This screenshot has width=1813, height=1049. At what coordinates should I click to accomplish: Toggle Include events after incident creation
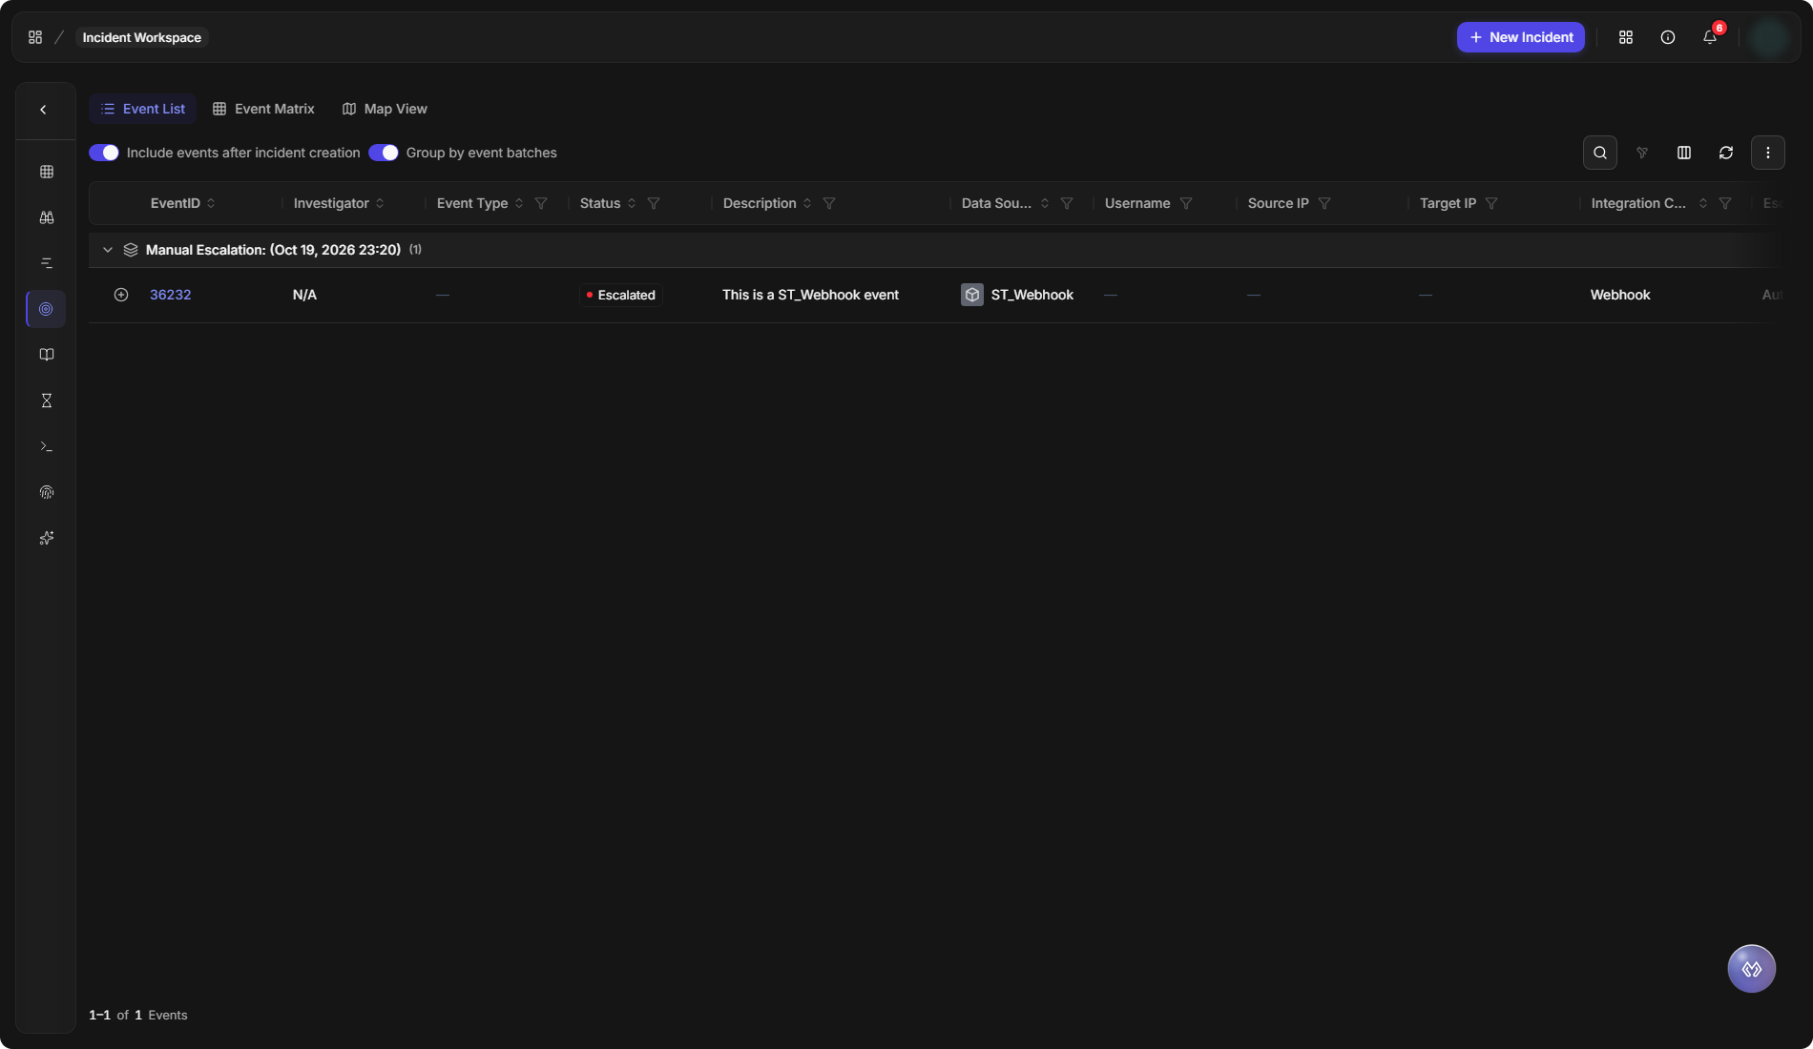point(104,153)
